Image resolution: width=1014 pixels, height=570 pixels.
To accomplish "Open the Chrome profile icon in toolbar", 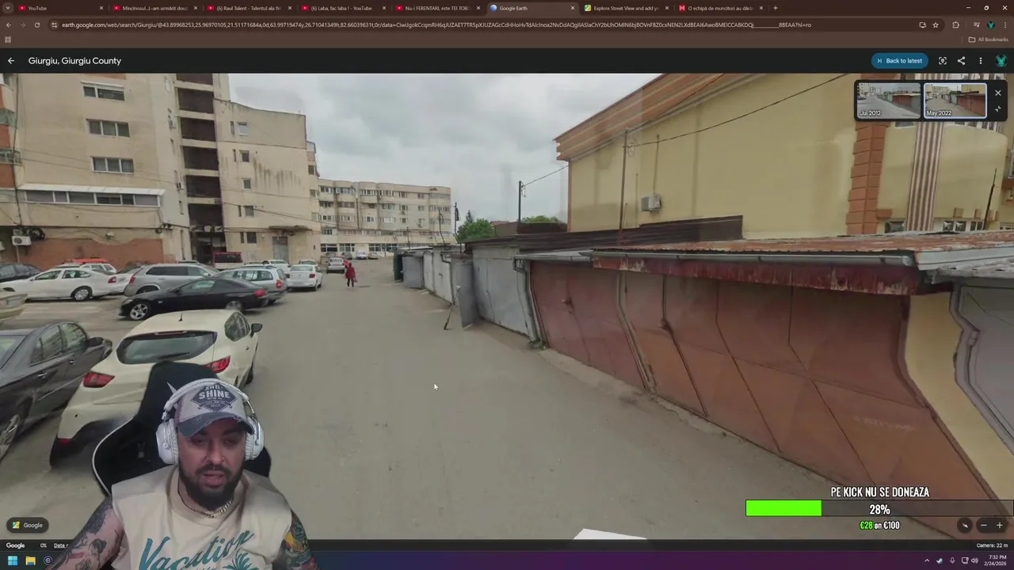I will (x=990, y=25).
